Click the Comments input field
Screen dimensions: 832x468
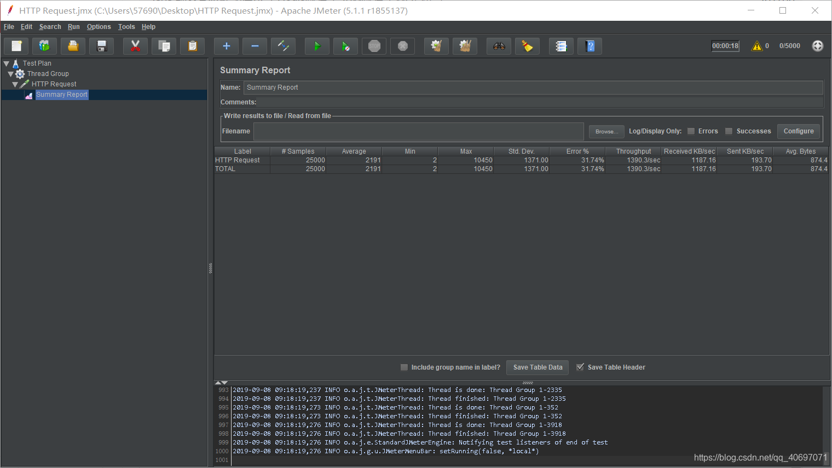540,102
